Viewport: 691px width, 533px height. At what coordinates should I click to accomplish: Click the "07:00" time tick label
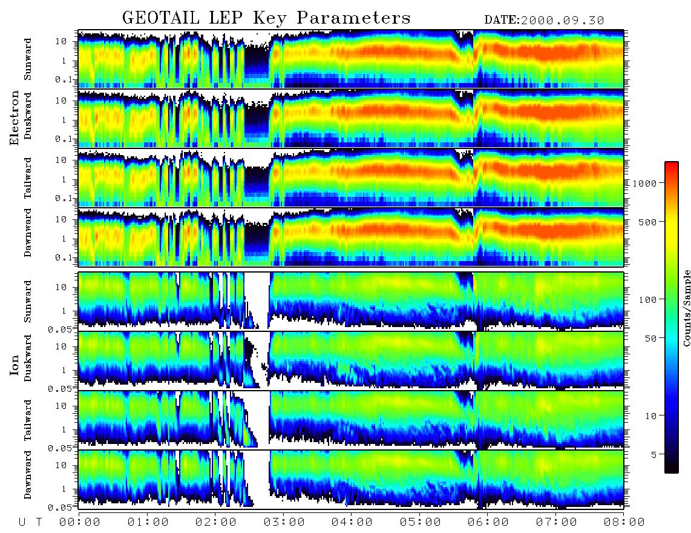coord(557,522)
